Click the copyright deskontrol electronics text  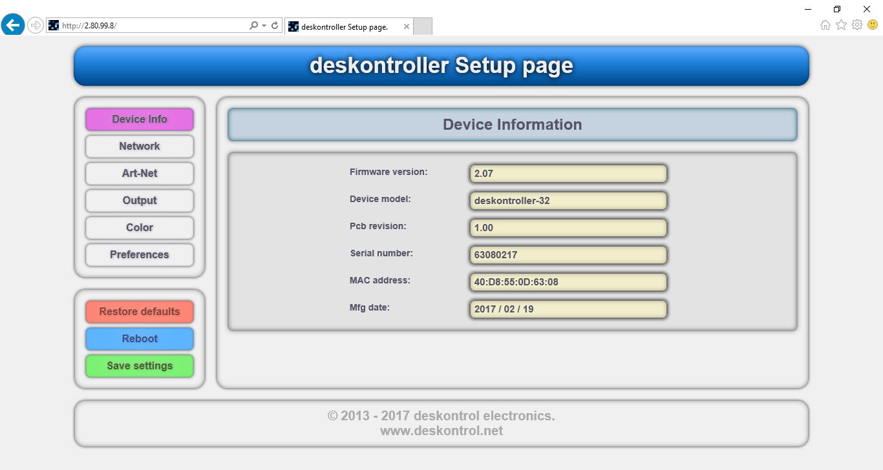(441, 416)
